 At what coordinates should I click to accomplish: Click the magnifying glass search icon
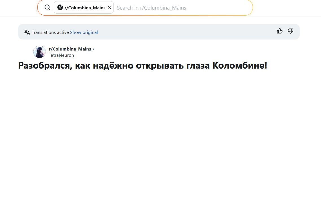click(x=47, y=8)
